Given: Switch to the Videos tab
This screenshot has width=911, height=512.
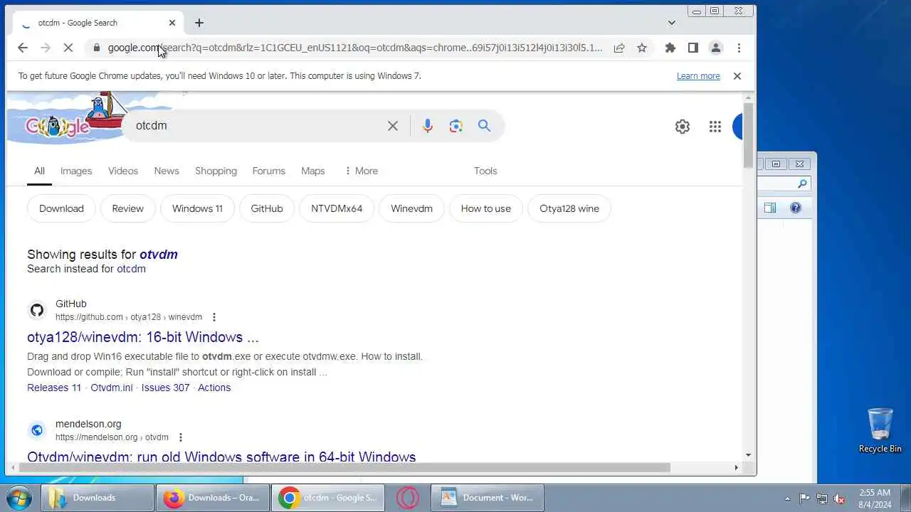Looking at the screenshot, I should pyautogui.click(x=123, y=171).
